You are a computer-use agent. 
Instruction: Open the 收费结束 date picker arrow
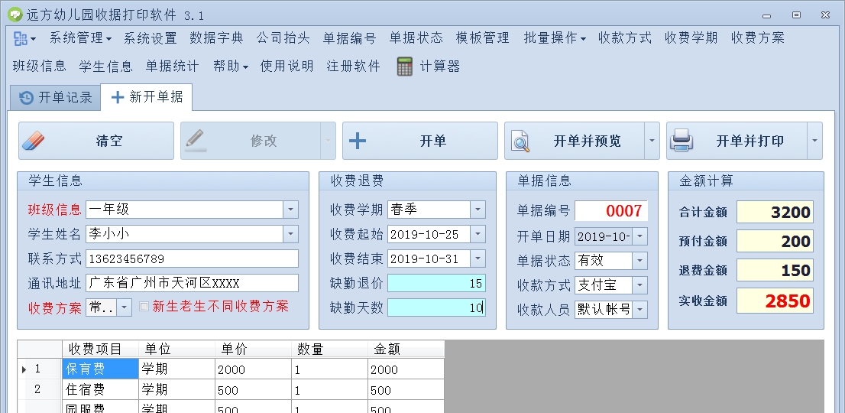478,259
